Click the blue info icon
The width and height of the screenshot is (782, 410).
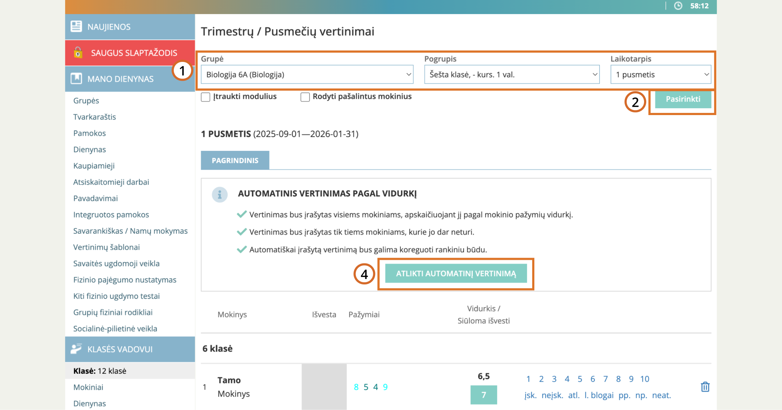(x=219, y=195)
